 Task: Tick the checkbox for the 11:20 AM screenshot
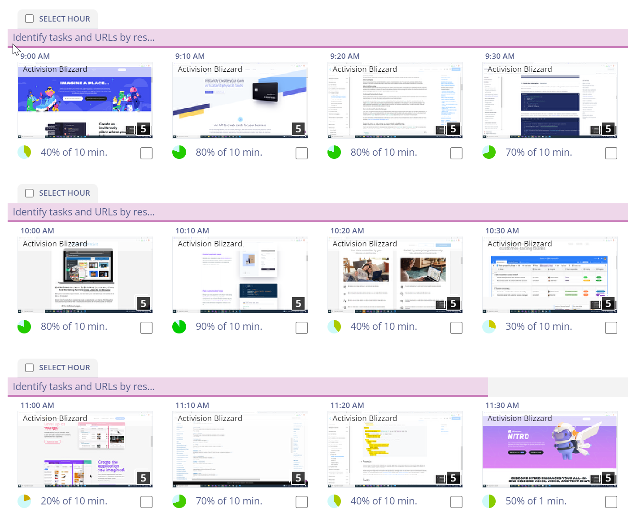456,502
